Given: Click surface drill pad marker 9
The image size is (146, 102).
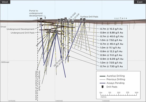Looking at the screenshot, I should pos(41,20).
